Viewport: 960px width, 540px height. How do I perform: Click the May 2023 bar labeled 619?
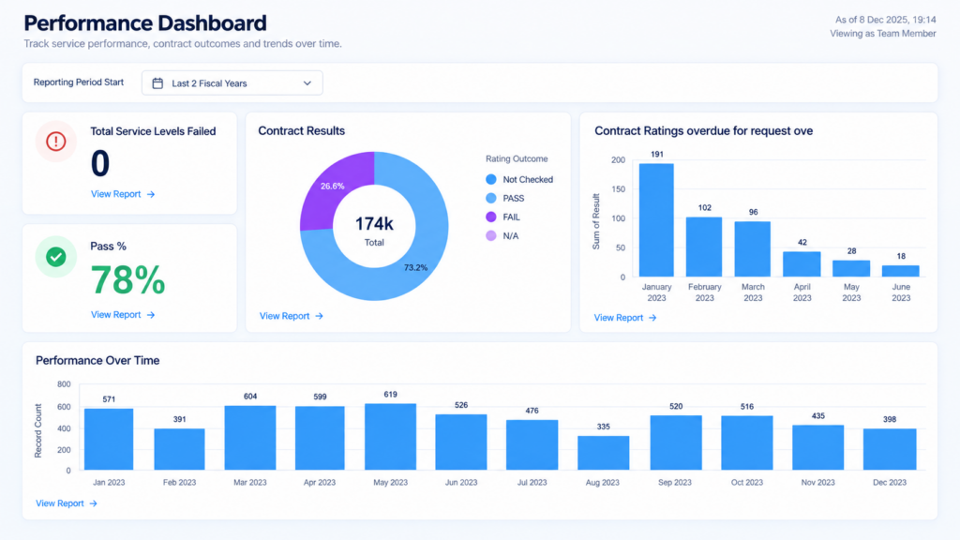(x=391, y=437)
